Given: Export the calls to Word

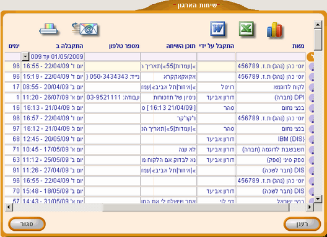Looking at the screenshot, I should (x=218, y=29).
